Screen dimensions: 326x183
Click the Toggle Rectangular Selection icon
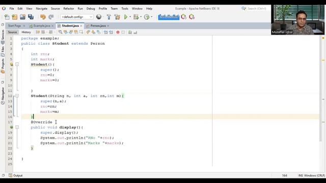81,32
